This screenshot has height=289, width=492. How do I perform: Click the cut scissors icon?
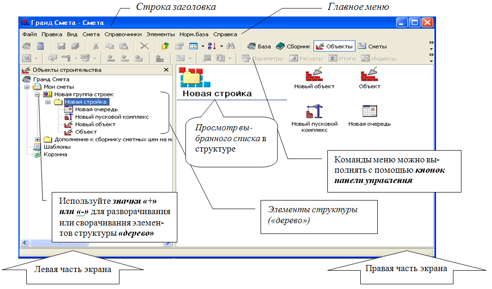pyautogui.click(x=95, y=46)
